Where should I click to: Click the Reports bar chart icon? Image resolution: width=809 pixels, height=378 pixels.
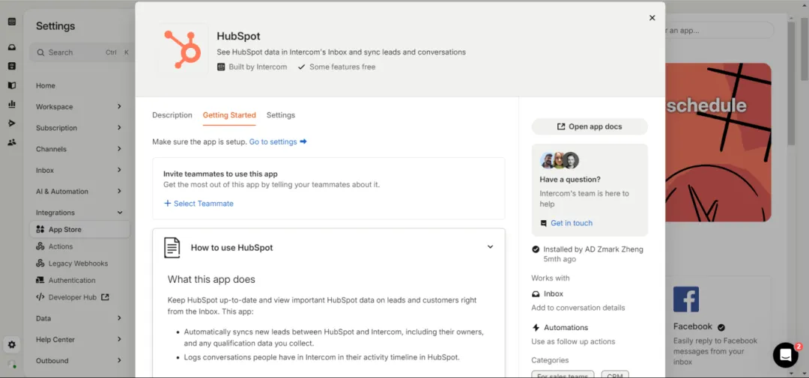click(12, 104)
